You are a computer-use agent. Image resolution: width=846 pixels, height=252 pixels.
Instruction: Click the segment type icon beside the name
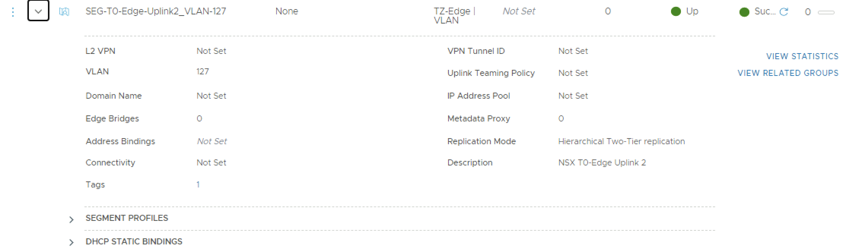coord(64,12)
